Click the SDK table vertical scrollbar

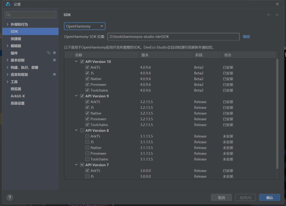(277, 114)
